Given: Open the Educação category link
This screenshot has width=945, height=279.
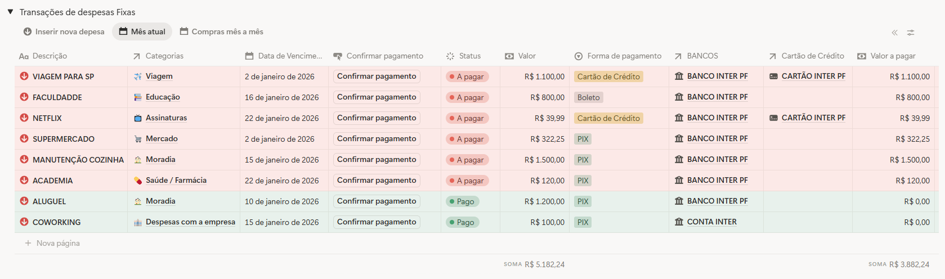Looking at the screenshot, I should tap(163, 97).
